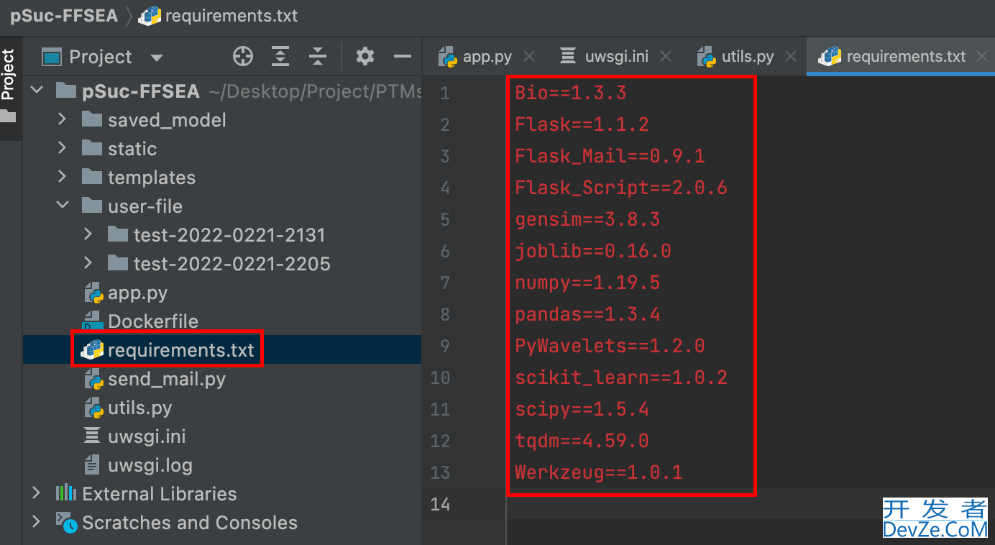
Task: Click the External Libraries bar-chart icon
Action: tap(66, 493)
